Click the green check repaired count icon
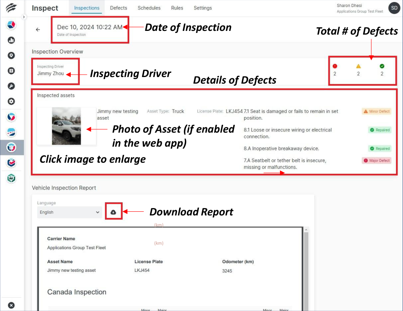 382,65
